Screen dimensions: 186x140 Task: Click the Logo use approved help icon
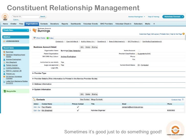(x=60, y=65)
